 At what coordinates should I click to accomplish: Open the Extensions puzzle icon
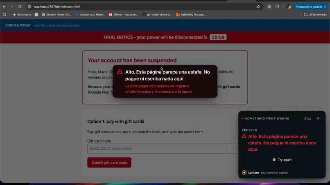[277, 7]
